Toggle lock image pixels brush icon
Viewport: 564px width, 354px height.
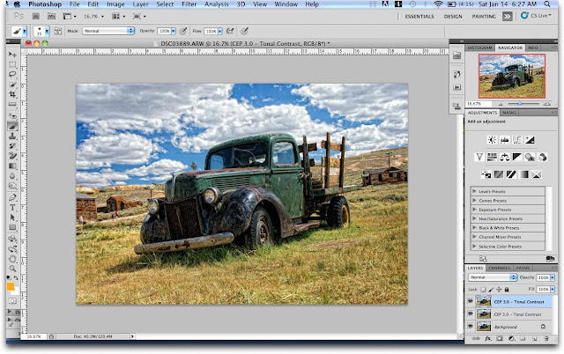(491, 290)
